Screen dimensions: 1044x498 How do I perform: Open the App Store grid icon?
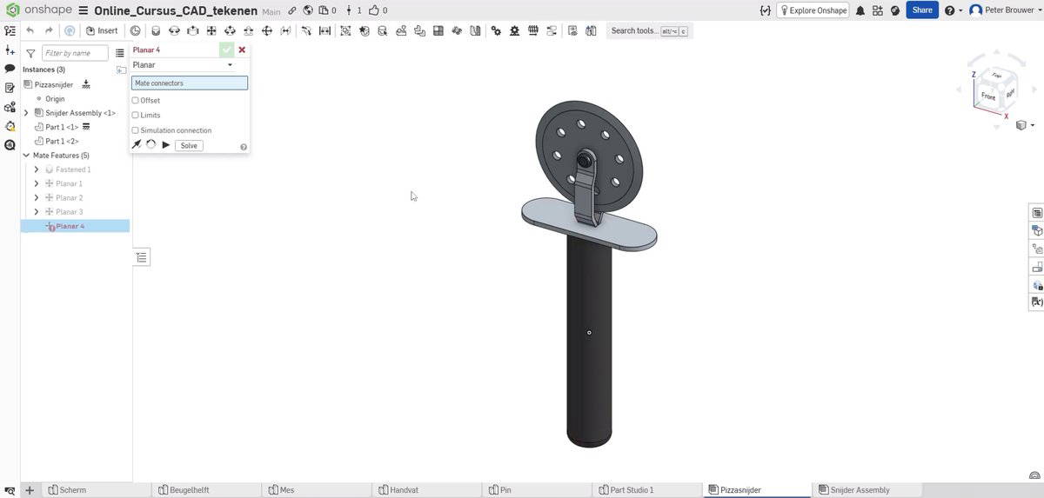[x=878, y=10]
